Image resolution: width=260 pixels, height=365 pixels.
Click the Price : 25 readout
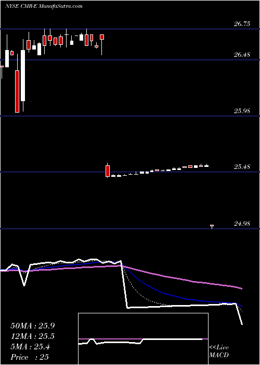click(30, 357)
